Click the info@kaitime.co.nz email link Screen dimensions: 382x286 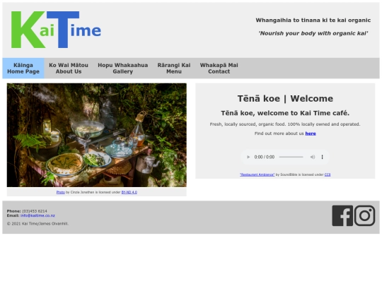(x=37, y=215)
